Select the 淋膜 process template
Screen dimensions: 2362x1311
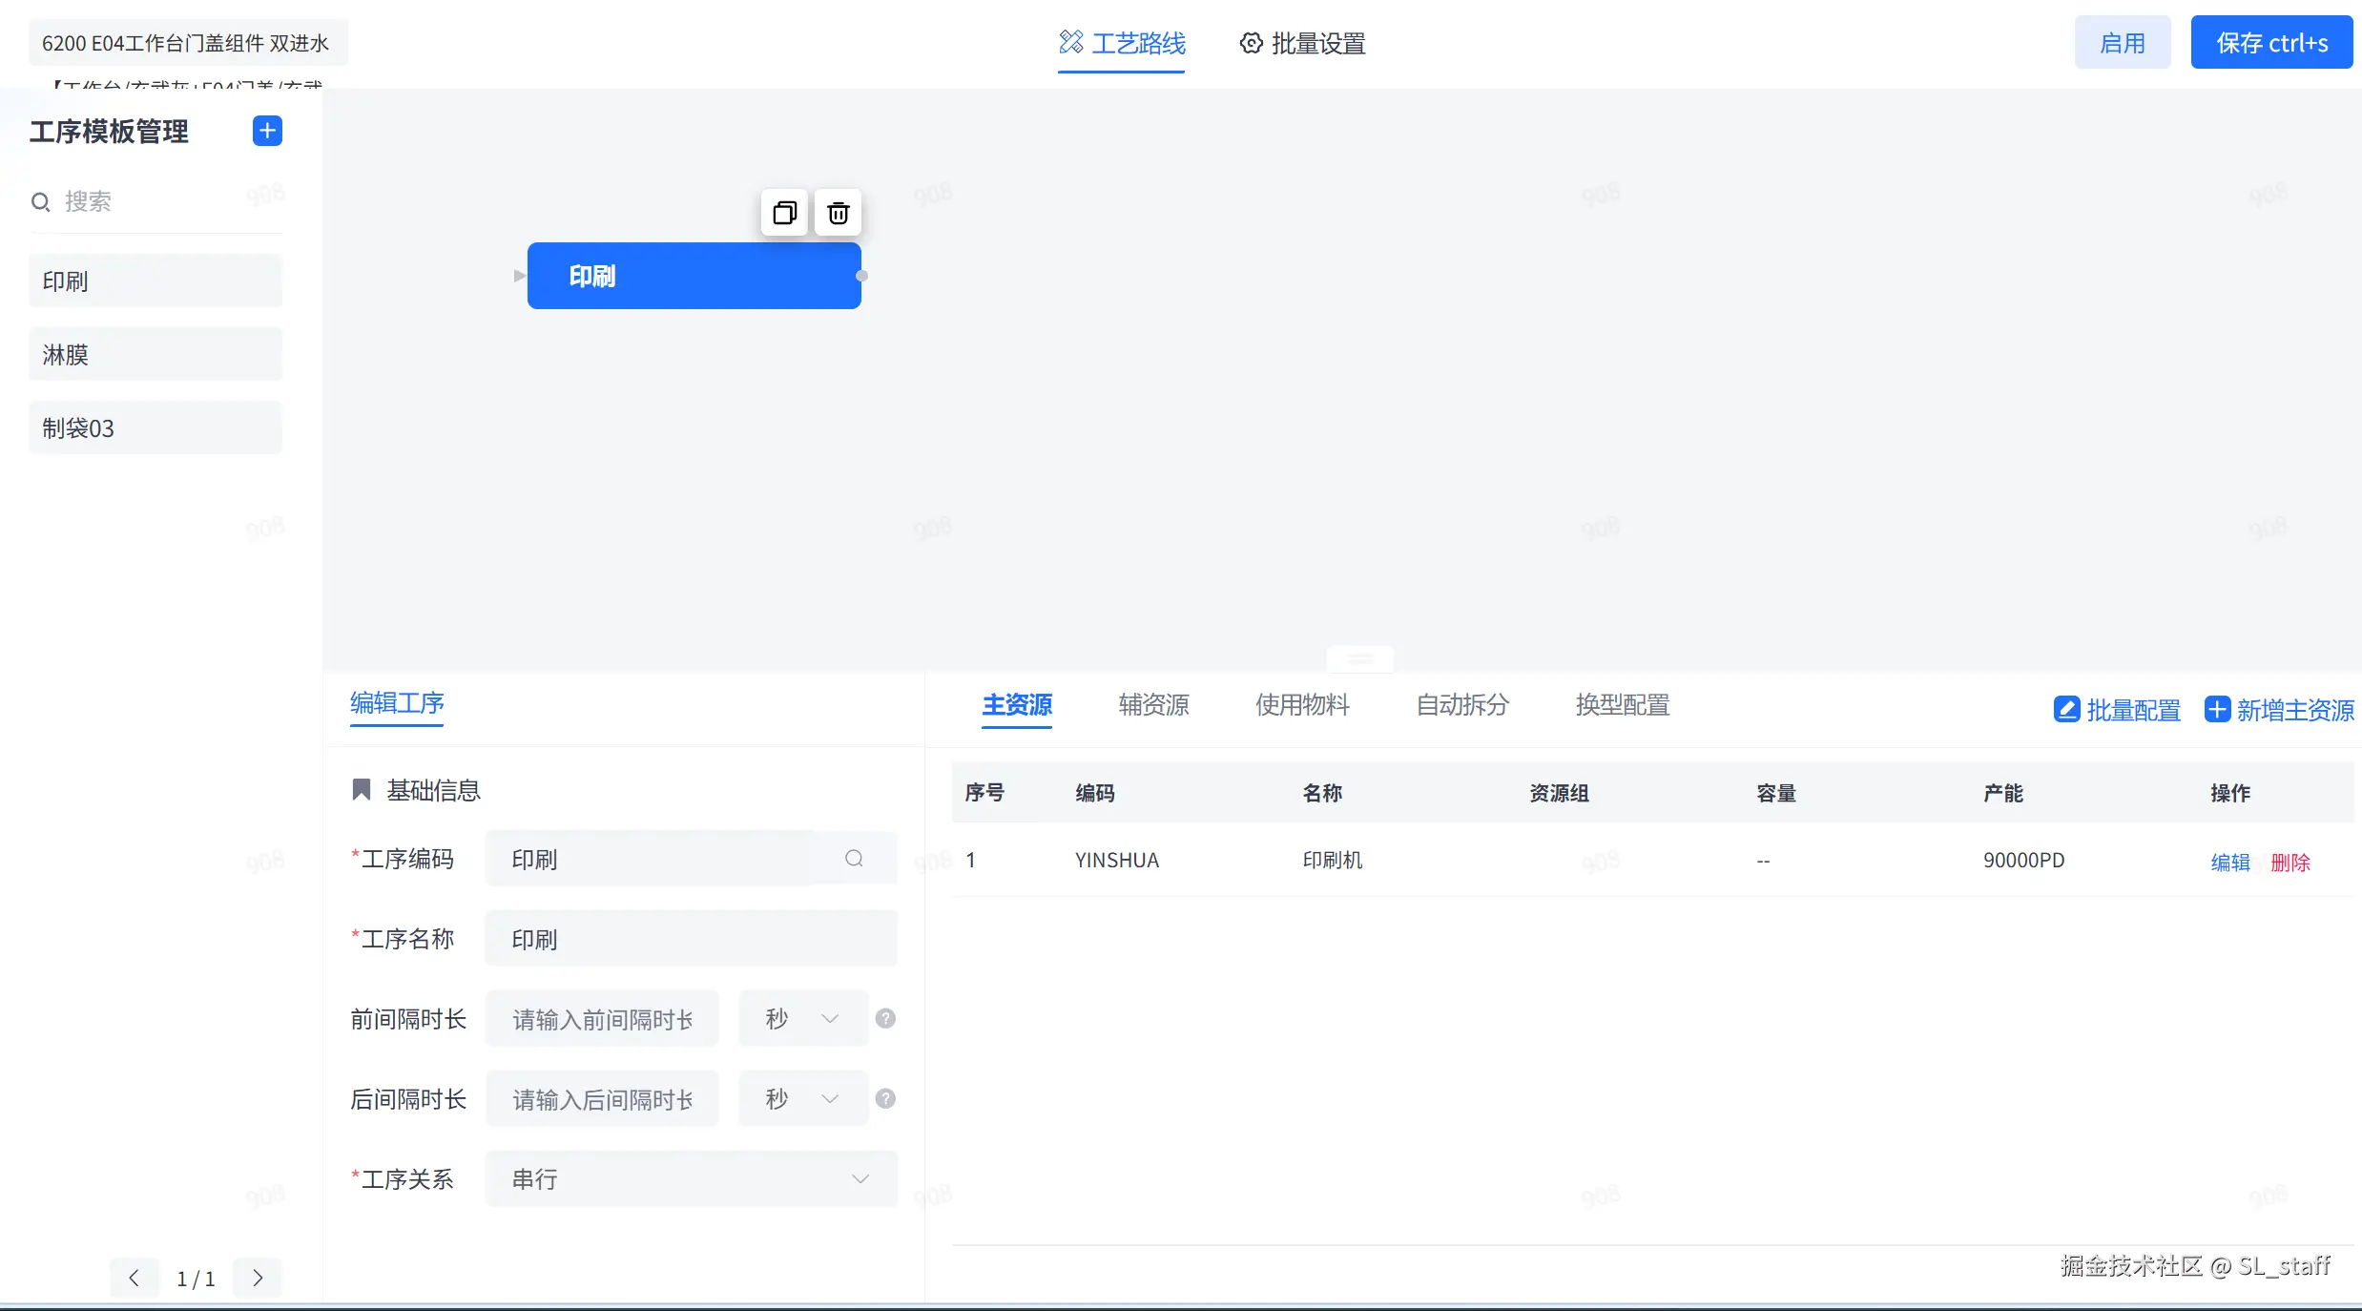tap(155, 355)
